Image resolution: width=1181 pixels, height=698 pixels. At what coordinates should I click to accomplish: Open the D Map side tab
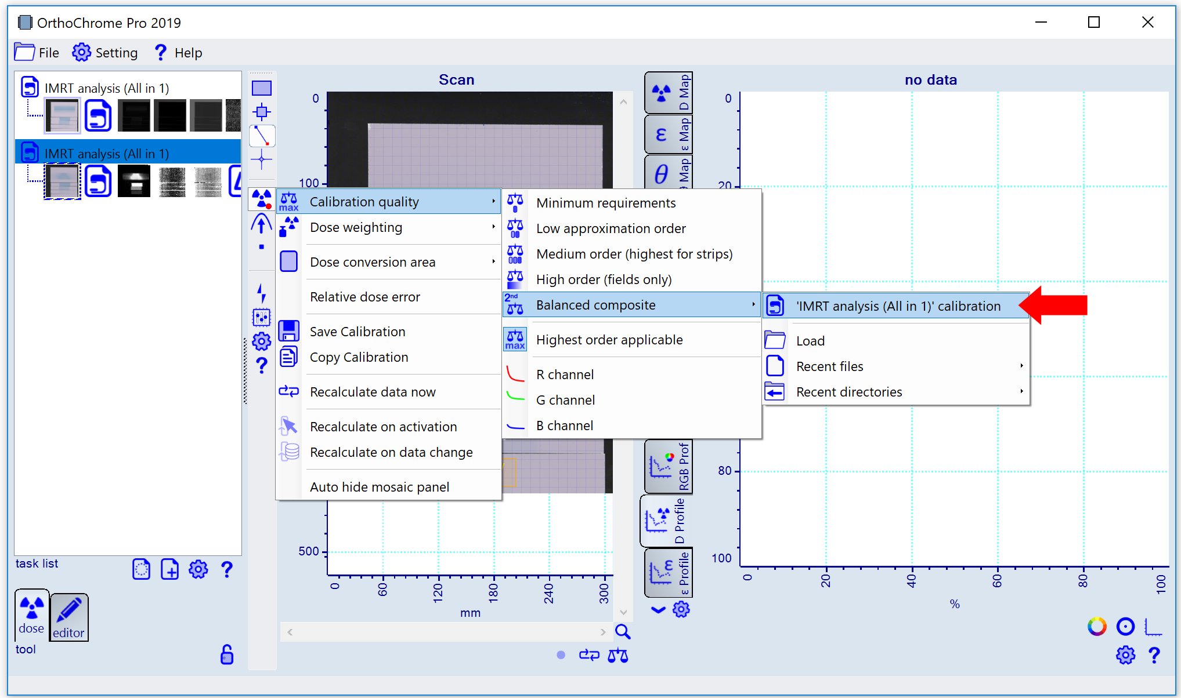(x=668, y=93)
